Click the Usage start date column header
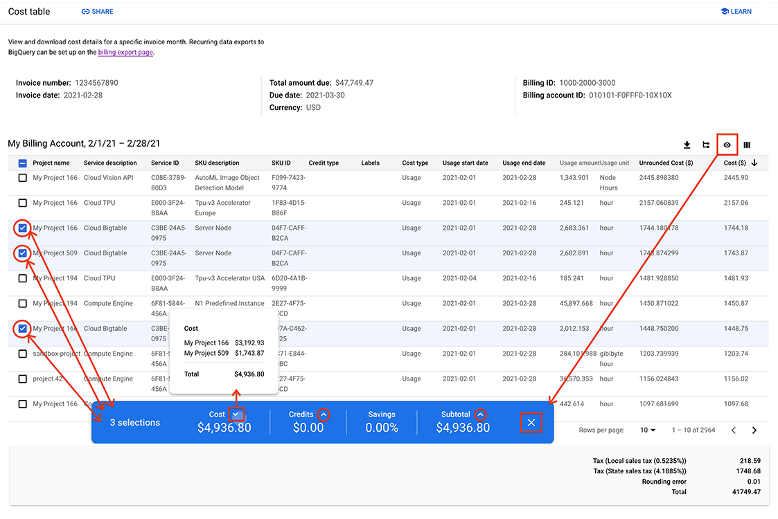778x519 pixels. click(x=466, y=163)
